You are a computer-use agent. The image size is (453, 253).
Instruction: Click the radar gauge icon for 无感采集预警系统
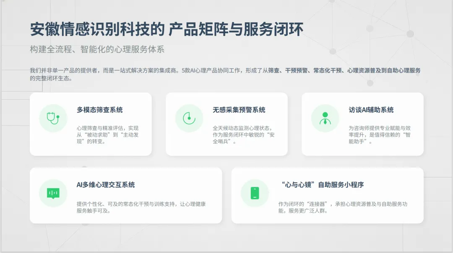click(x=189, y=118)
